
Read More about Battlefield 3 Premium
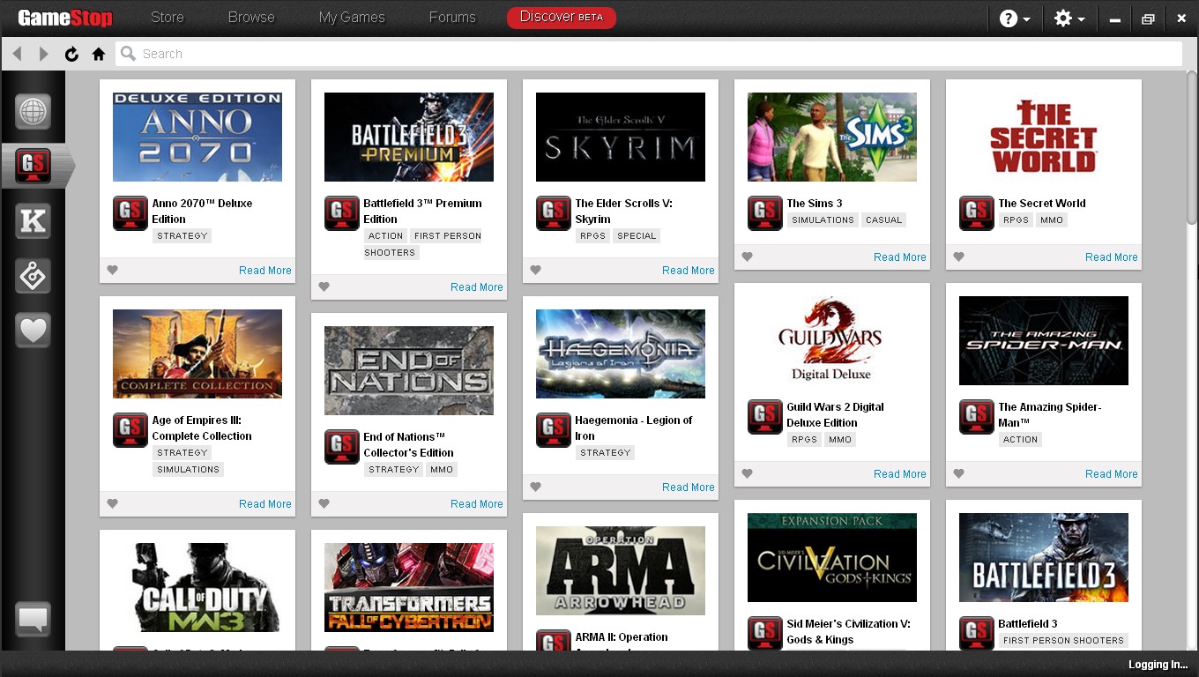coord(477,286)
